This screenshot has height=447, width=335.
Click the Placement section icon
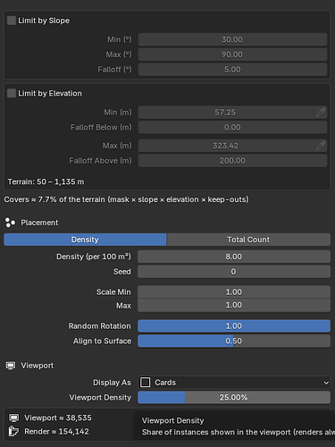10,223
